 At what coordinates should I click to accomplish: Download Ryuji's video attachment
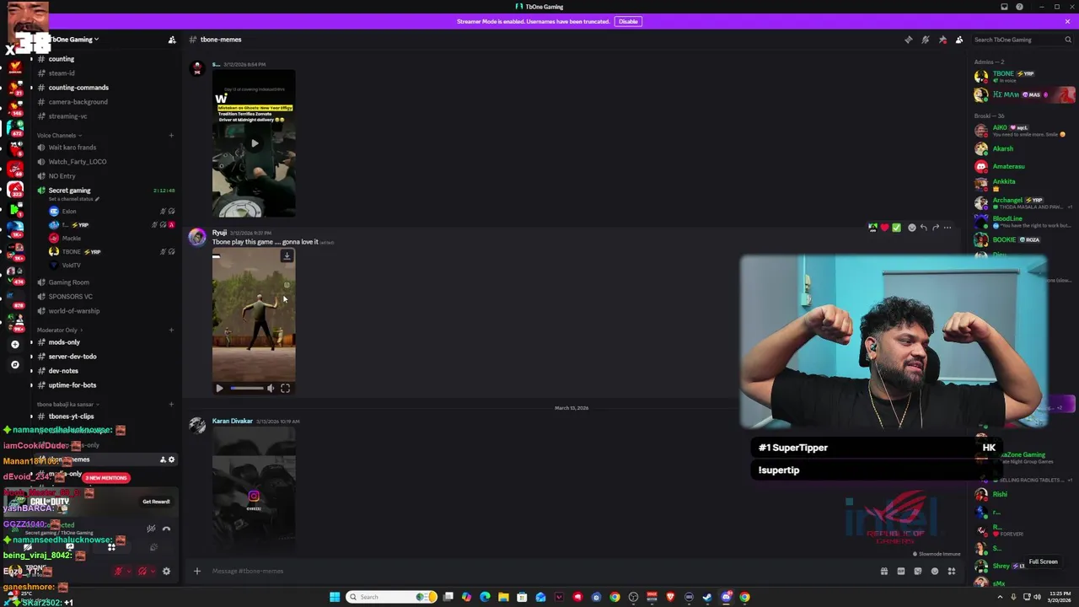[287, 256]
